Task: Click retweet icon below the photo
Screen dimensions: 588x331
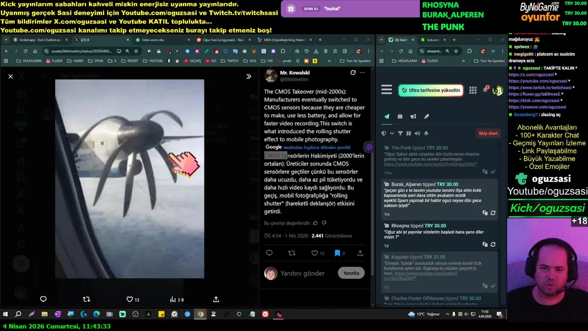Action: (x=86, y=299)
